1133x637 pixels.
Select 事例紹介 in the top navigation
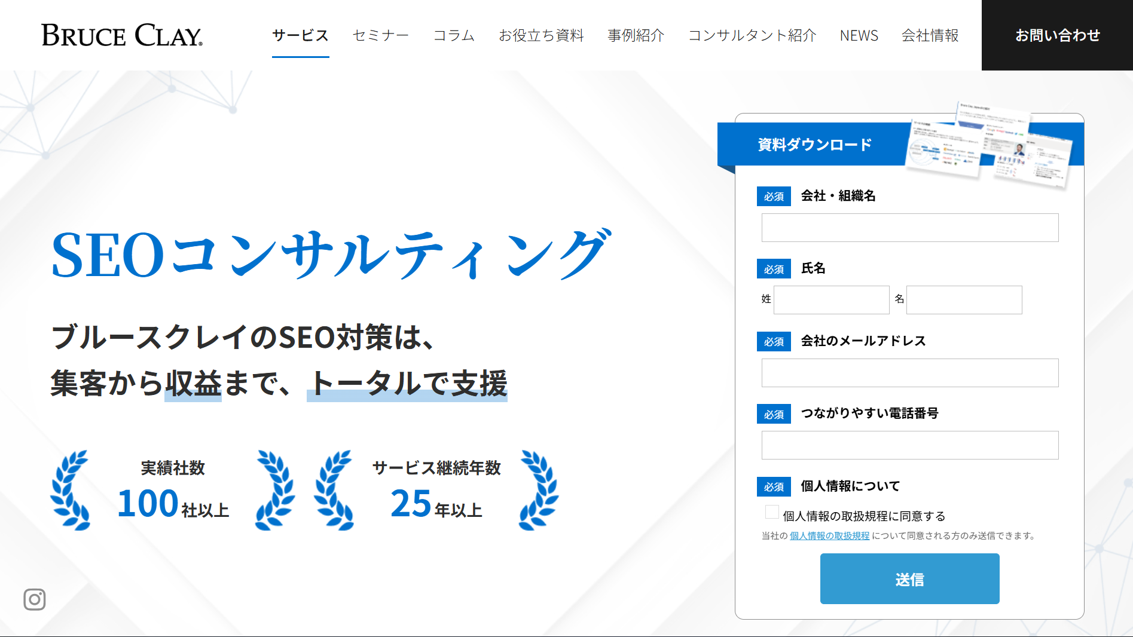click(x=636, y=35)
